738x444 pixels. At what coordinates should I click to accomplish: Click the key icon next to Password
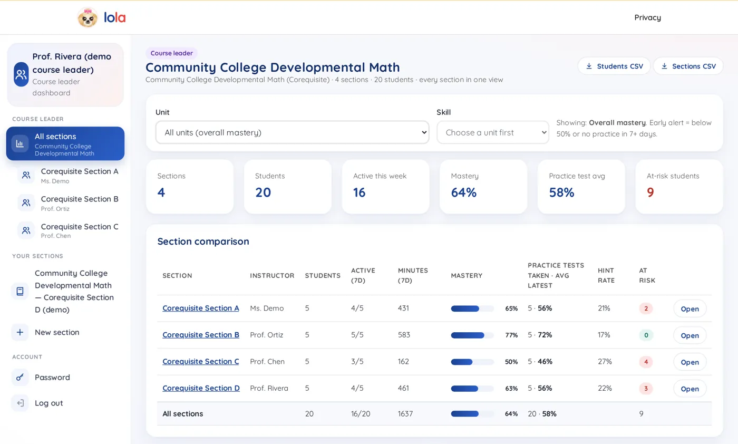tap(20, 377)
